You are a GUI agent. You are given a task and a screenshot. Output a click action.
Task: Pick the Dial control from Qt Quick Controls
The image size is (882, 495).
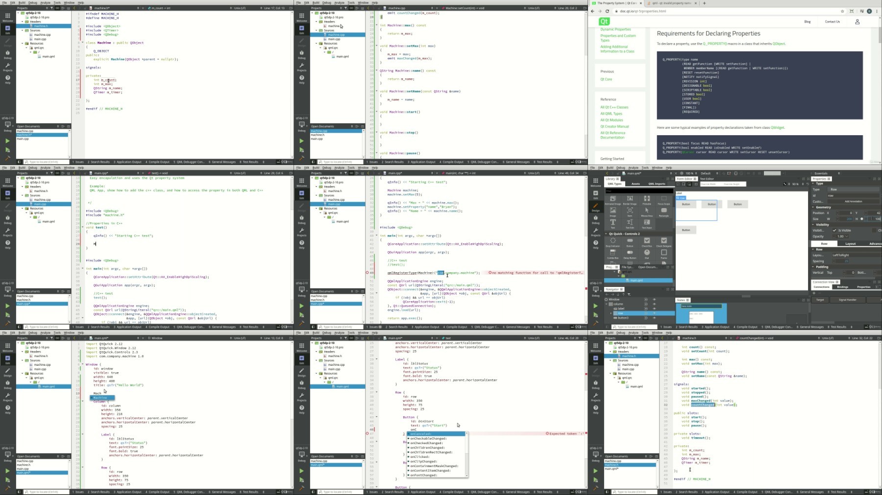coord(647,254)
